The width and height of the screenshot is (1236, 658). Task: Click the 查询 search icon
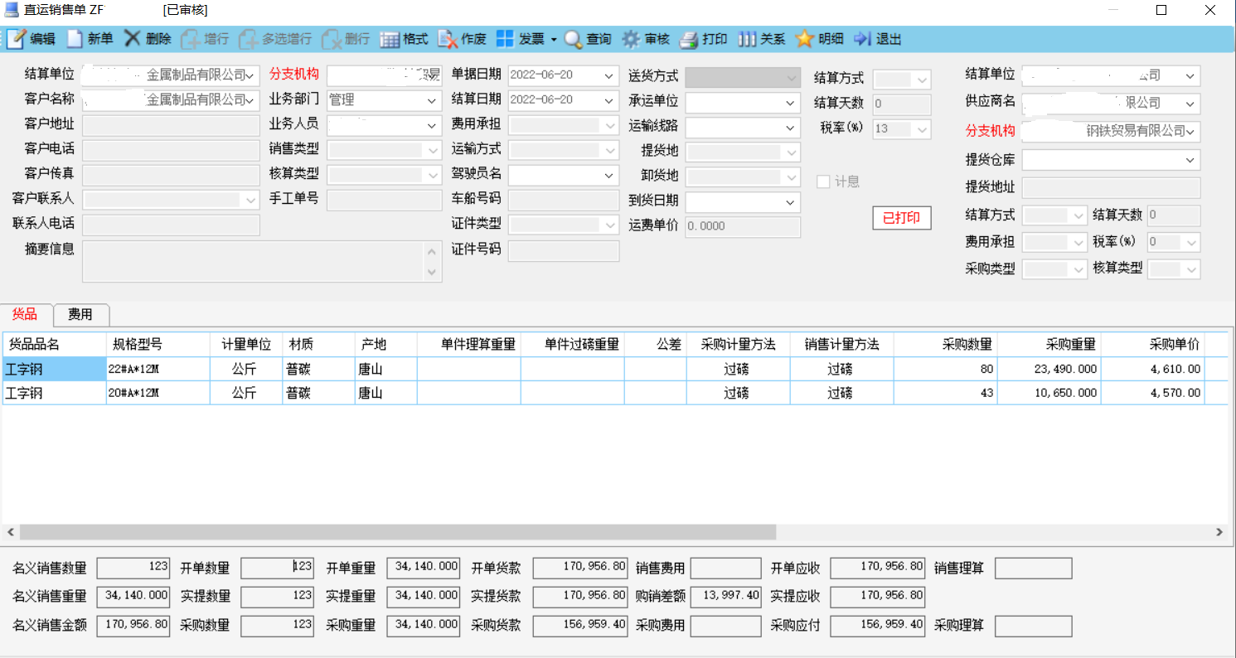574,39
